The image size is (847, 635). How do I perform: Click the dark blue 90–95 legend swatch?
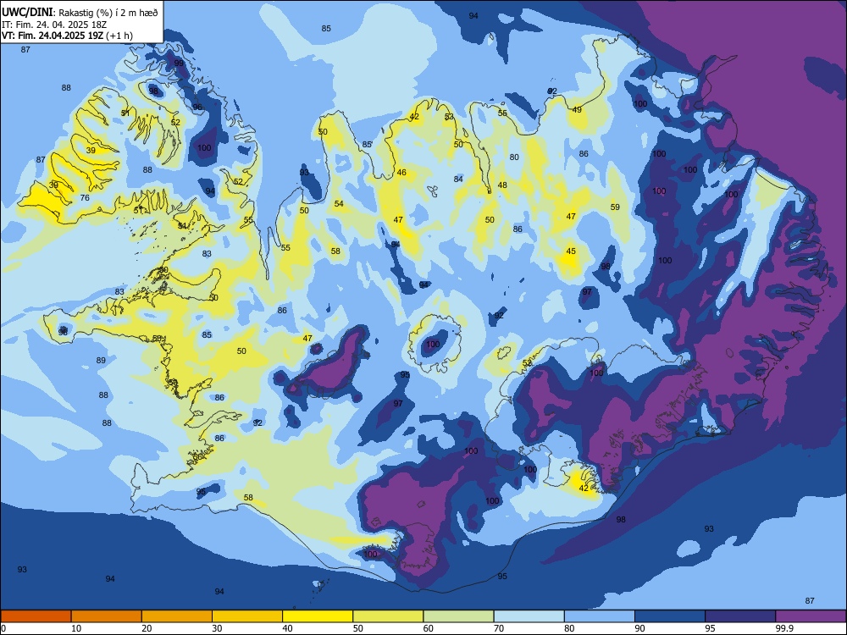click(x=670, y=616)
